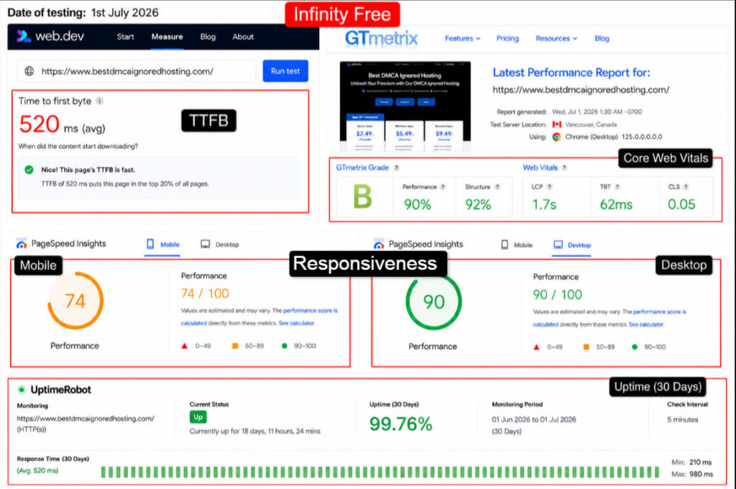
Task: Click the GTmetrix logo
Action: [x=381, y=38]
